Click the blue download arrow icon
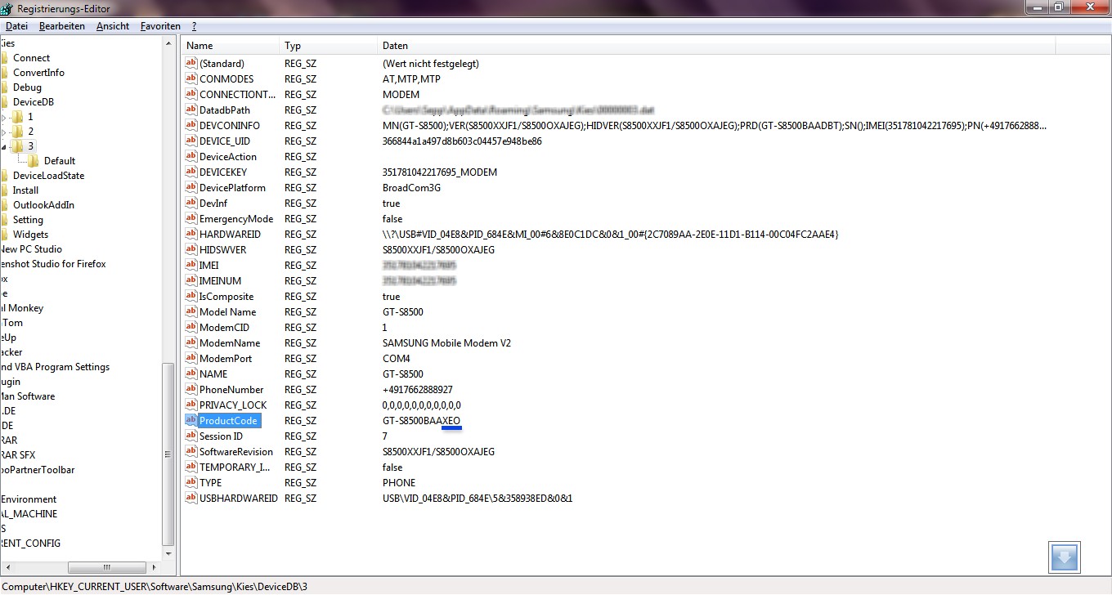This screenshot has height=595, width=1112. (1065, 557)
